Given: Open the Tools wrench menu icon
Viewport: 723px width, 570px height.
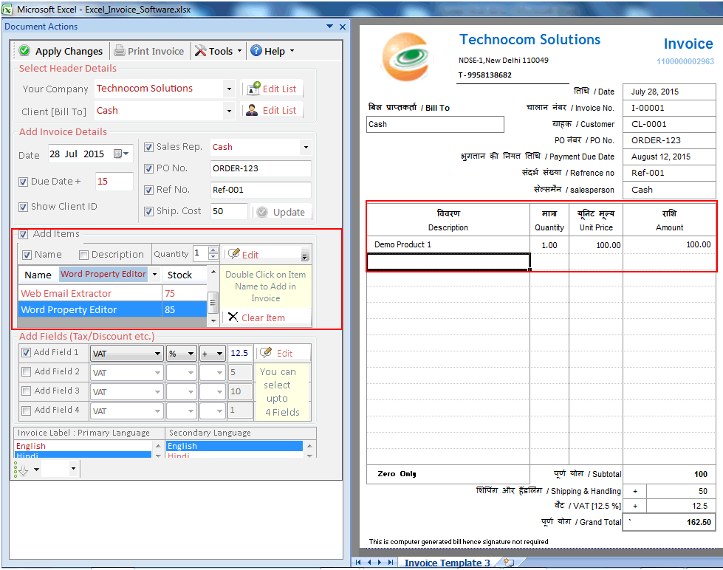Looking at the screenshot, I should 200,51.
